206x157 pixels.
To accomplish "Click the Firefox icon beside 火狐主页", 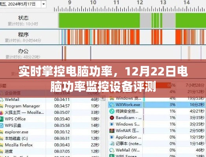I will pos(1,113).
